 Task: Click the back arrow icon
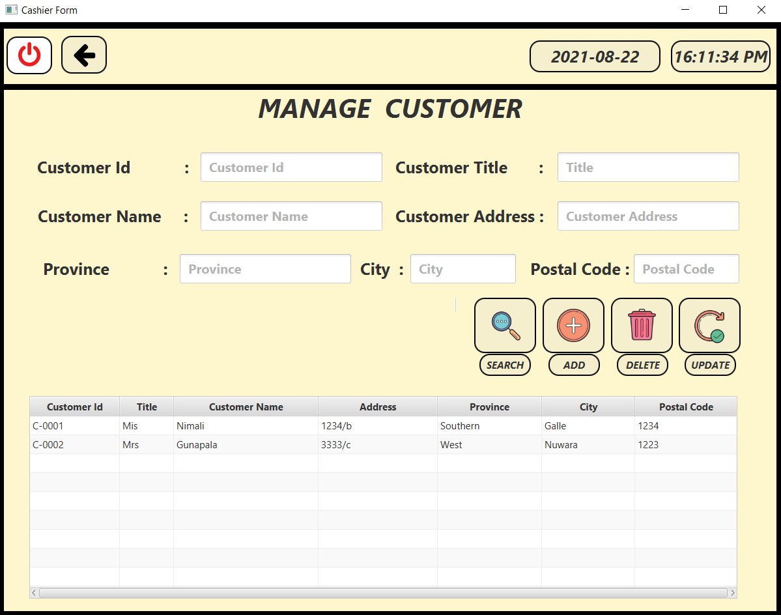pos(83,55)
